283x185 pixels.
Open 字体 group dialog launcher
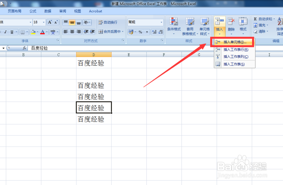click(x=58, y=40)
